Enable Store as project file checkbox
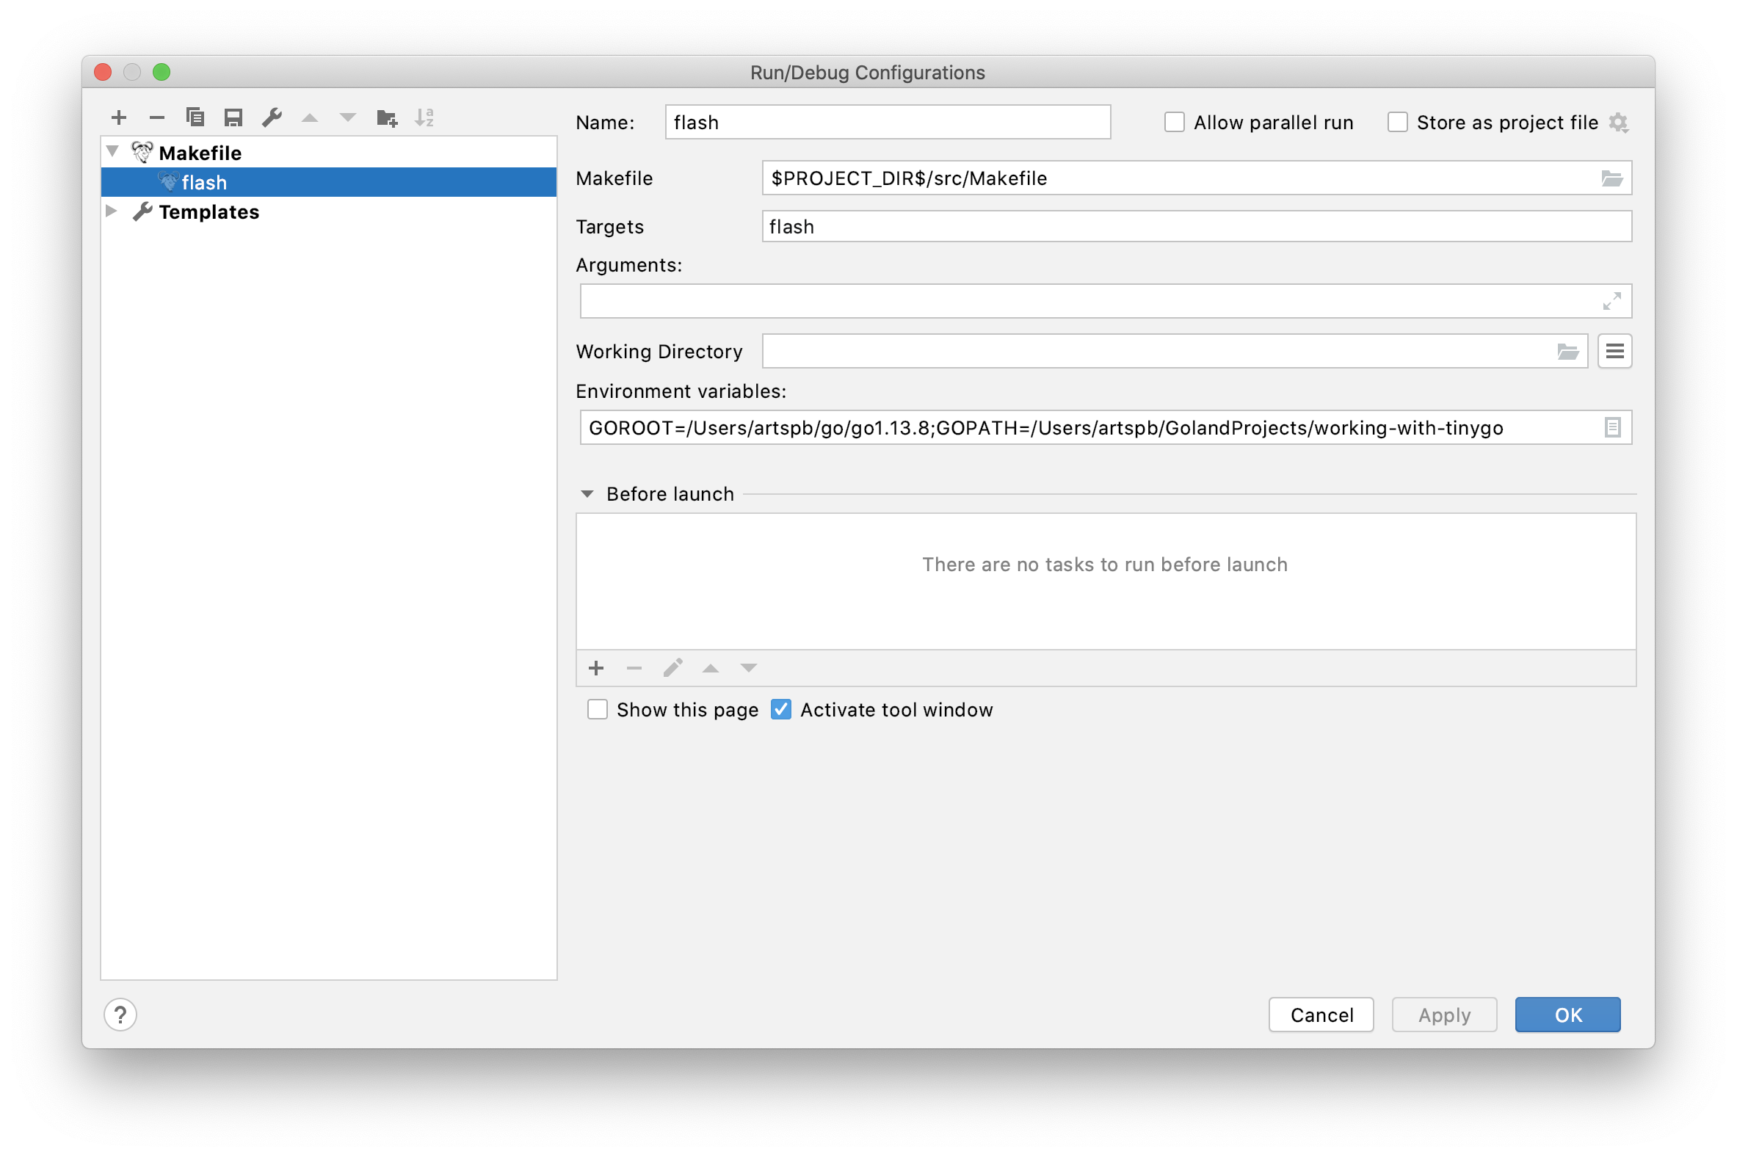The height and width of the screenshot is (1157, 1737). click(x=1399, y=123)
